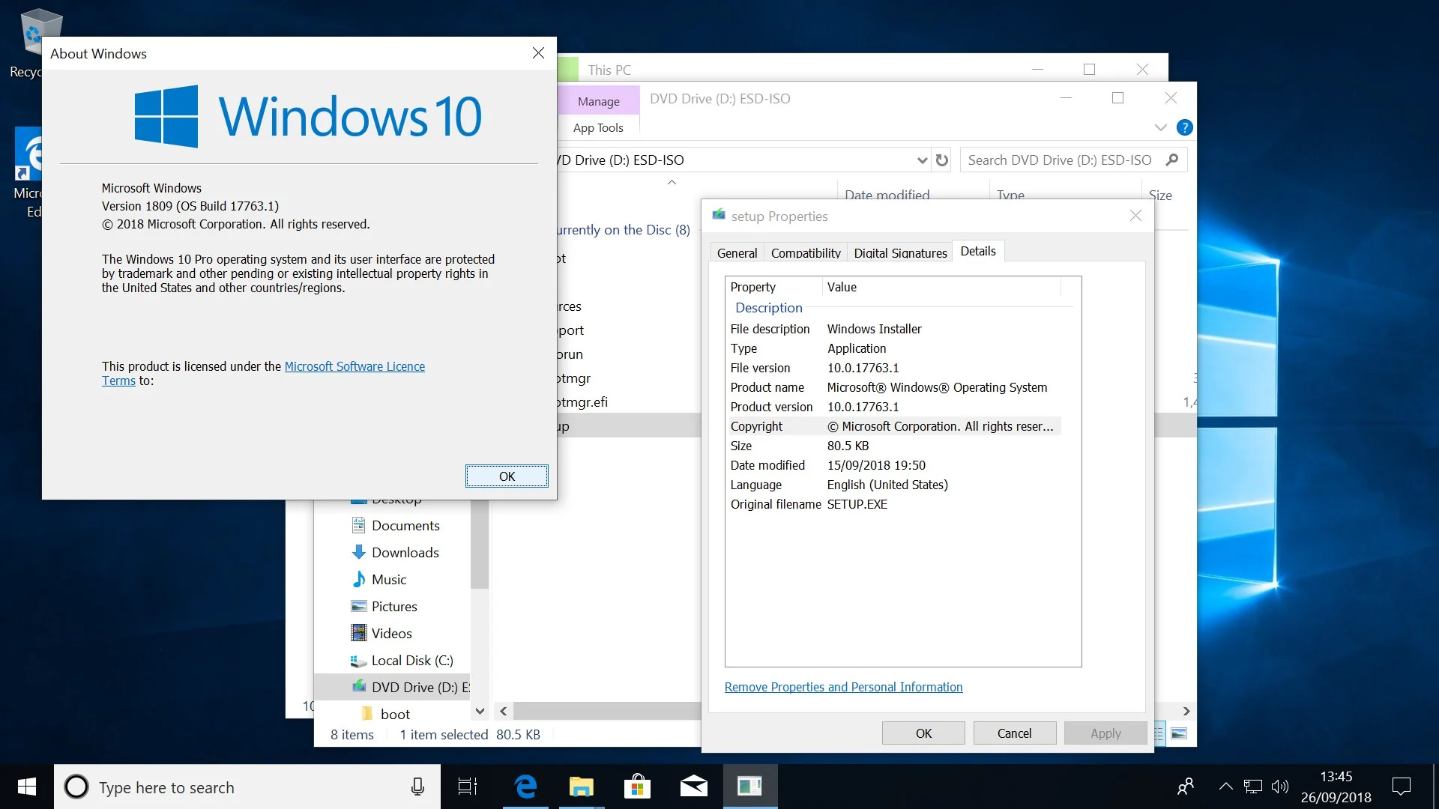This screenshot has width=1439, height=809.
Task: Select Pictures in navigation pane
Action: pos(394,606)
